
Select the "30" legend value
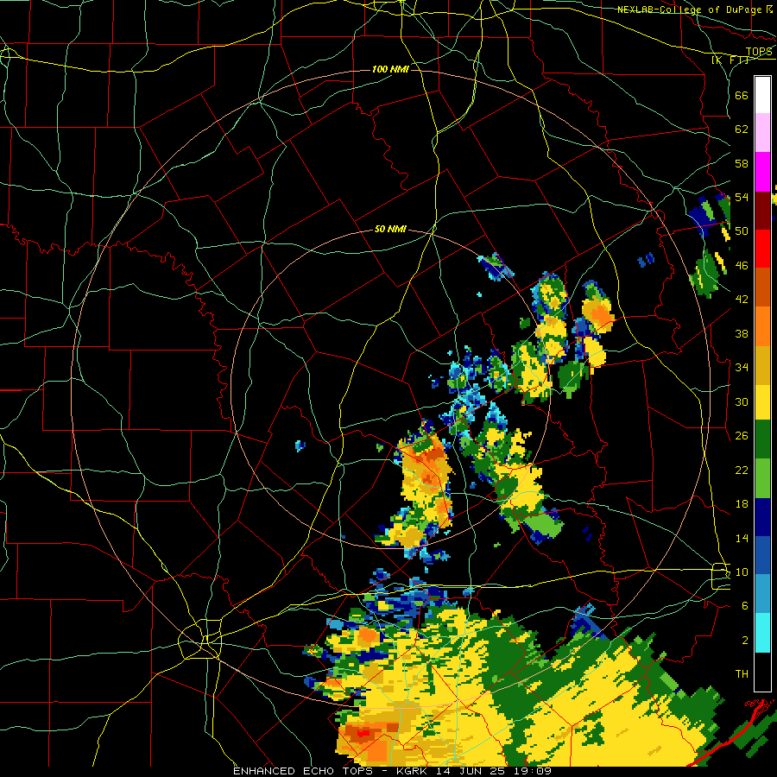click(x=742, y=401)
